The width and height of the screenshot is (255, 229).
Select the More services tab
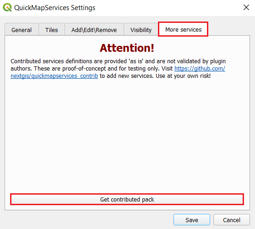click(x=183, y=29)
